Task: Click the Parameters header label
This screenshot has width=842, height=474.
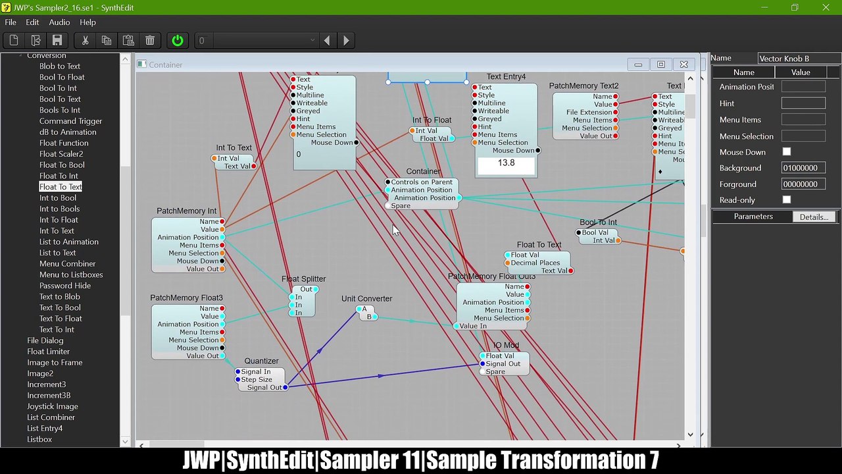Action: coord(753,217)
